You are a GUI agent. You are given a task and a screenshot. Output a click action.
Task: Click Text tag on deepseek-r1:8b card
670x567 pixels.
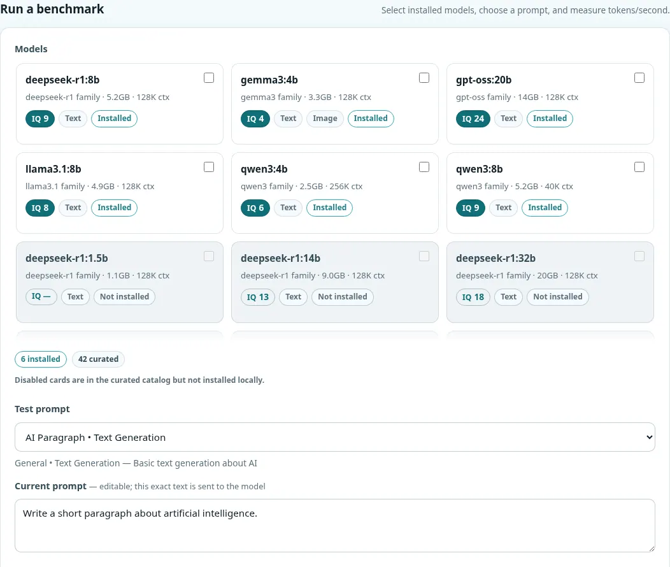coord(73,118)
